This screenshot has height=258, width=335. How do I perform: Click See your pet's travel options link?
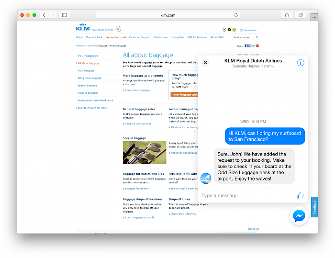[183, 189]
